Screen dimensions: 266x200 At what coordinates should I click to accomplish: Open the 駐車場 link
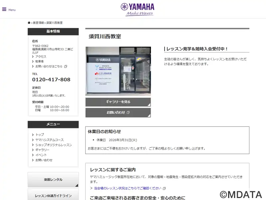39,61
